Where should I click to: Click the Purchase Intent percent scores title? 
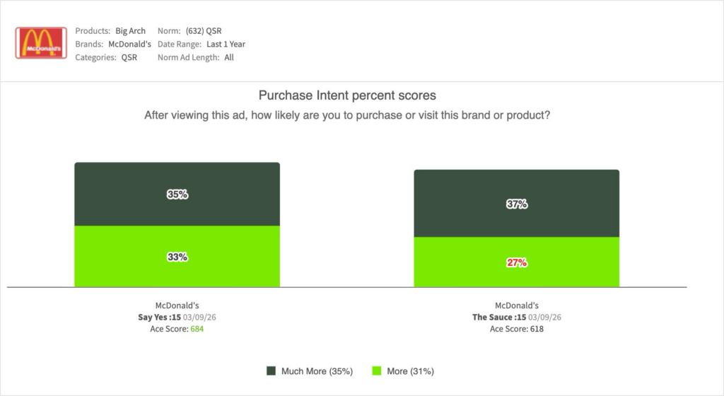(x=347, y=95)
